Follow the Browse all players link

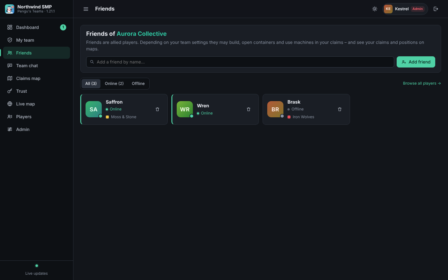point(422,83)
